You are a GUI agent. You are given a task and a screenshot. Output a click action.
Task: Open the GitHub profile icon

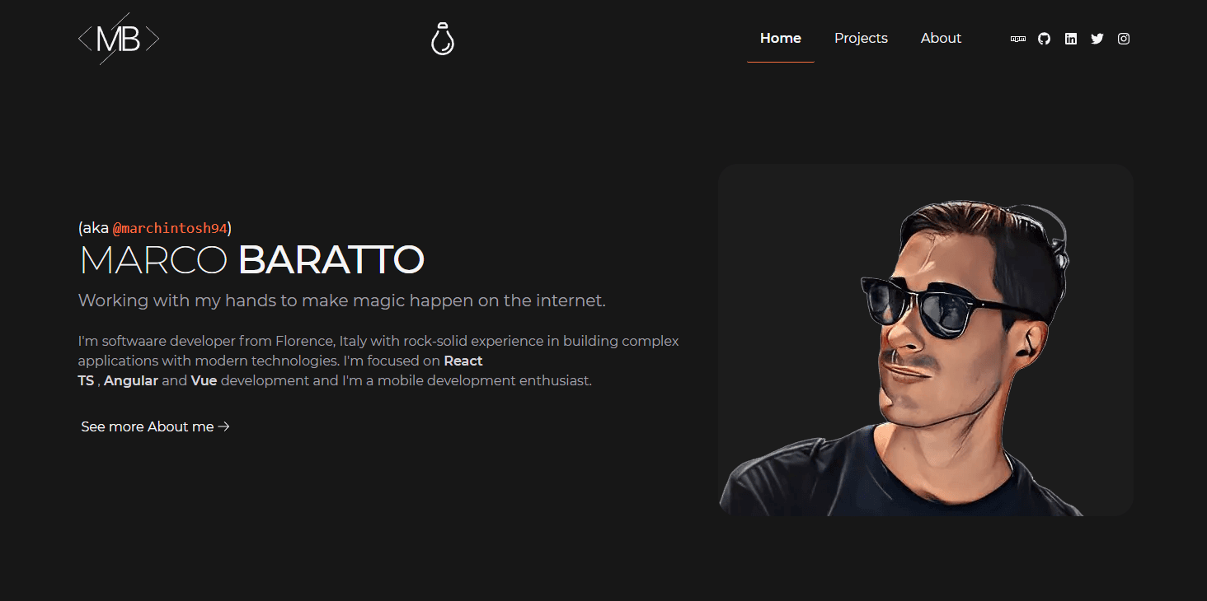[1045, 39]
